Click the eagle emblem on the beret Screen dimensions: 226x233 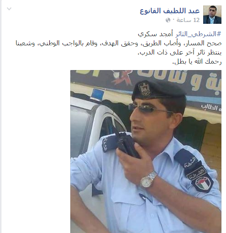tap(144, 89)
